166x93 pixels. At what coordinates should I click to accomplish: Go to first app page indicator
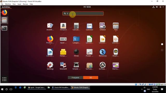click(162, 44)
